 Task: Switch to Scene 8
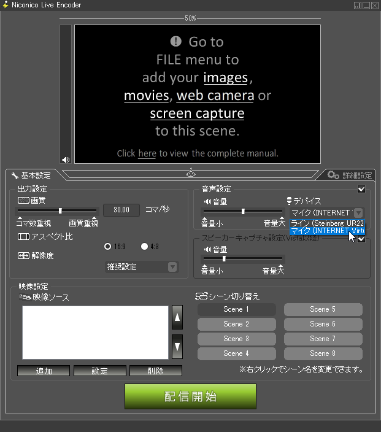[323, 353]
